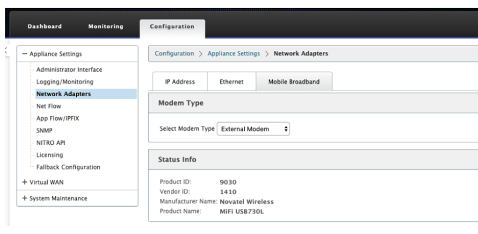Open App Flow/IPFIX settings
Image resolution: width=478 pixels, height=234 pixels.
(58, 118)
